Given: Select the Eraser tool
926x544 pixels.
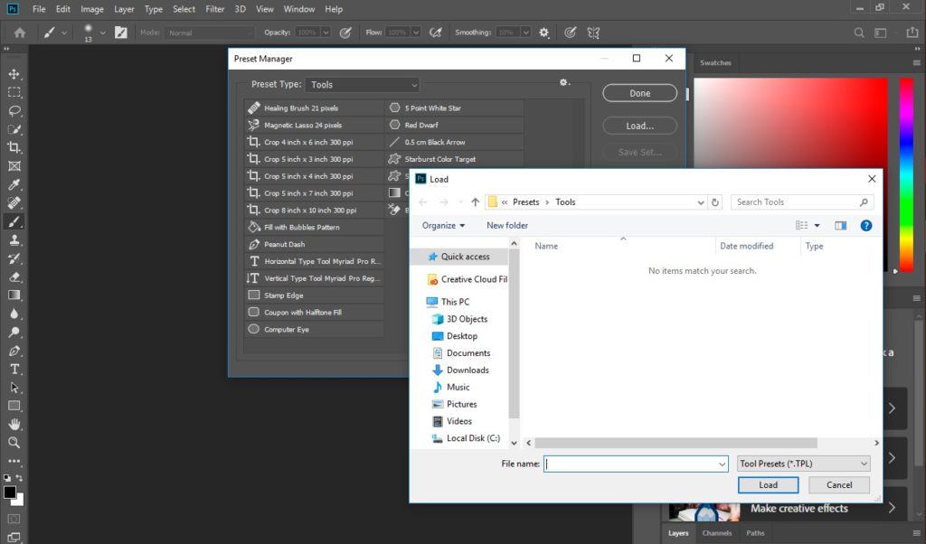Looking at the screenshot, I should (x=14, y=277).
